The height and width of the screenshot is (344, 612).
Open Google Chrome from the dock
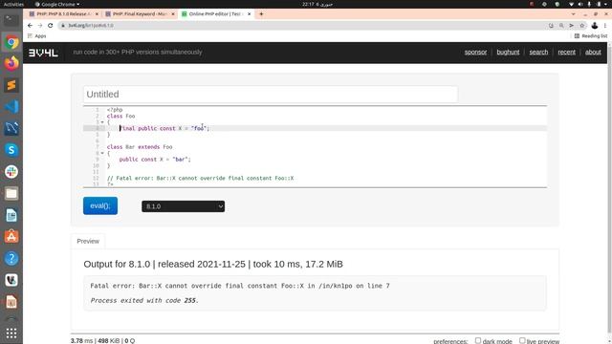click(x=11, y=42)
